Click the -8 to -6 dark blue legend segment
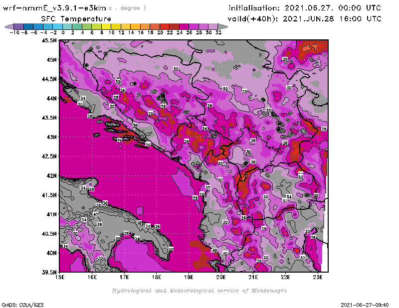 click(28, 26)
